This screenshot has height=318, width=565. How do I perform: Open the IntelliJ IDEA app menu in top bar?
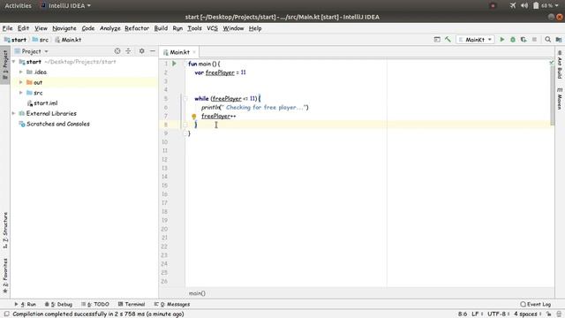coord(66,6)
